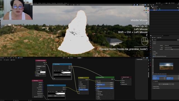Image resolution: width=179 pixels, height=101 pixels.
Task: Collapse the Ambient Occlusion node header arrow
Action: click(37, 61)
